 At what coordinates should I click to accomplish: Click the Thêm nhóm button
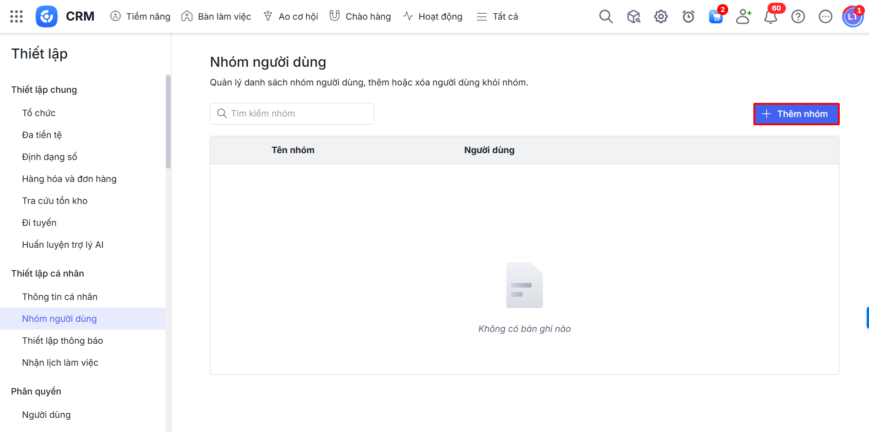(796, 114)
